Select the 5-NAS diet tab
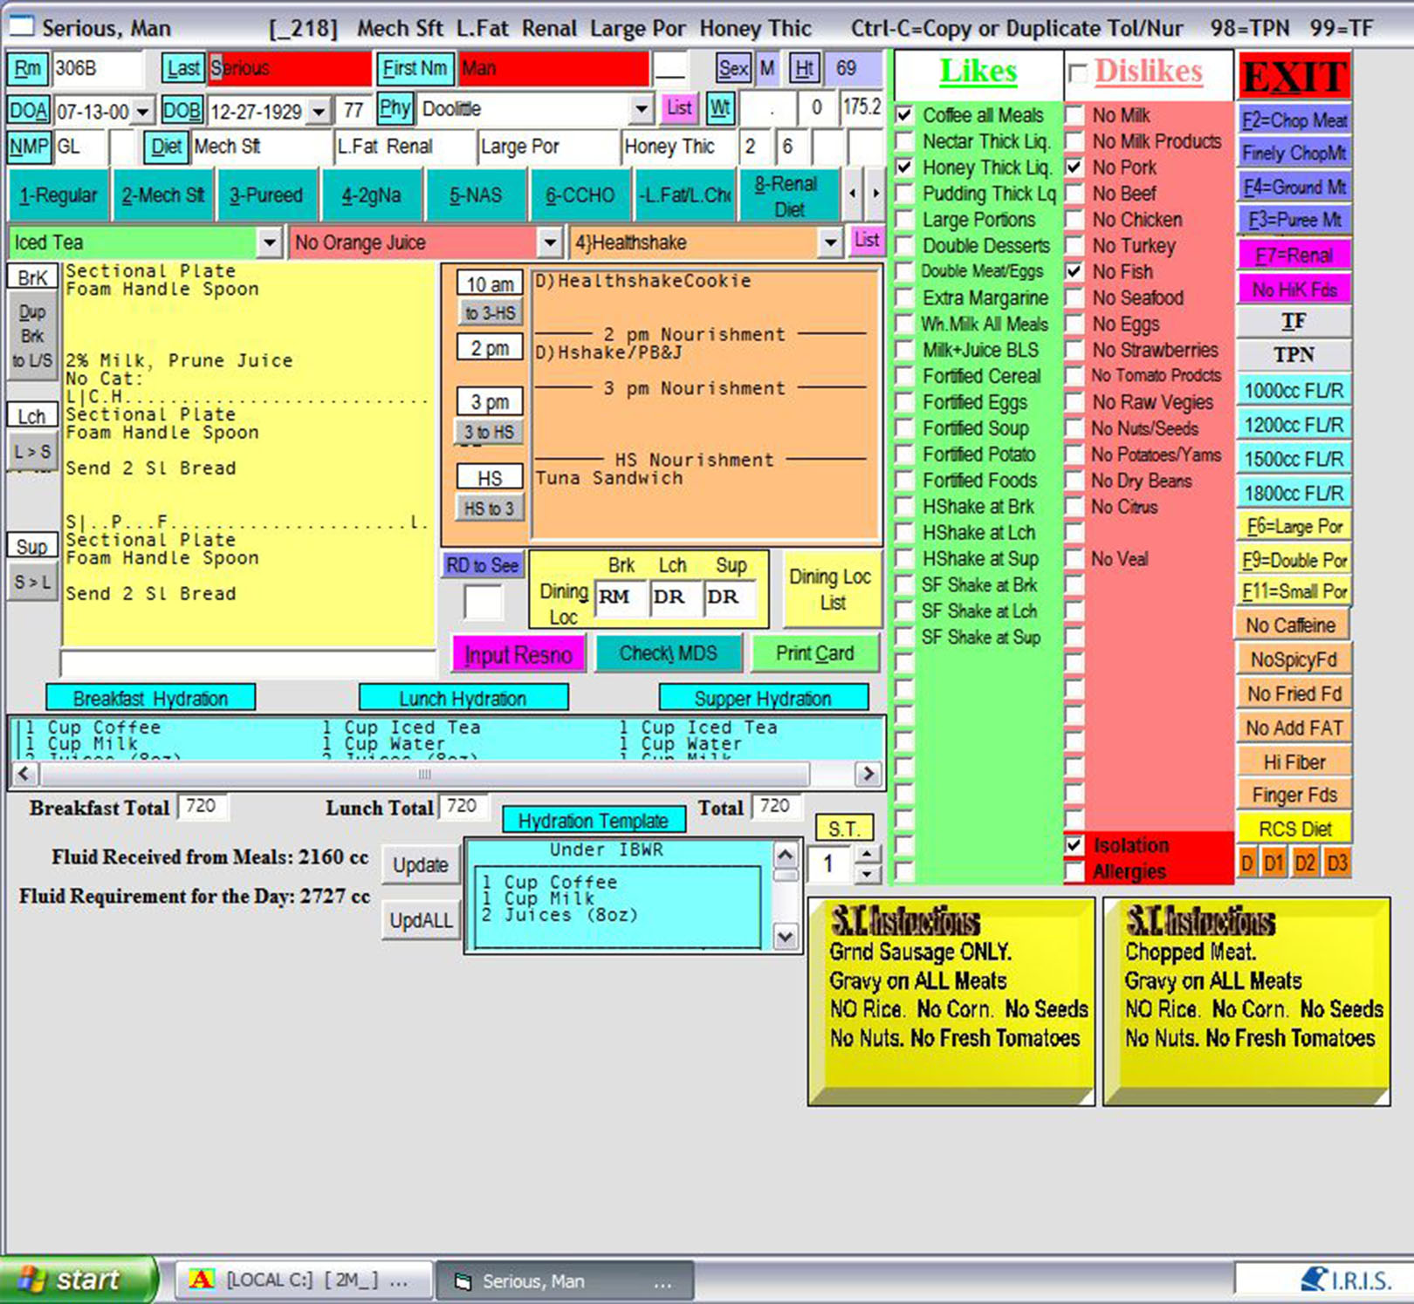The height and width of the screenshot is (1304, 1414). click(x=476, y=195)
